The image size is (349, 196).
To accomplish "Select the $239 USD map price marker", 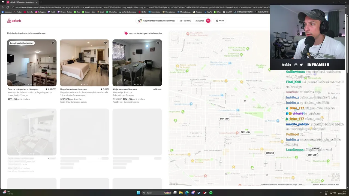I will point(245,132).
